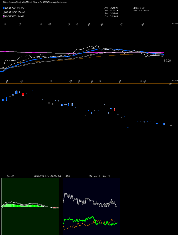Open the green MACD histogram chart
This screenshot has width=178, height=235.
[x=30, y=207]
